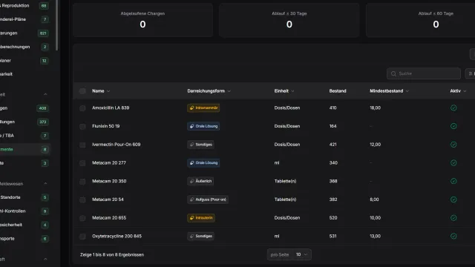Toggle the select-all checkbox in table header

(x=82, y=91)
